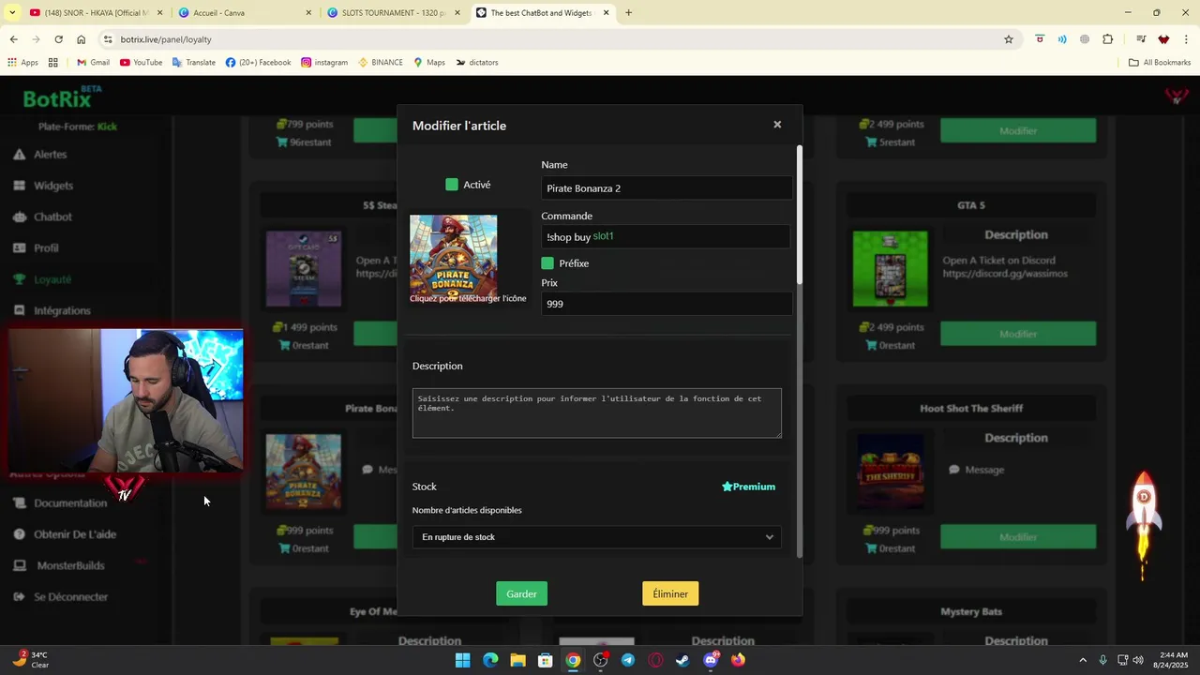The width and height of the screenshot is (1200, 675).
Task: Open the Translate bookmark
Action: (x=194, y=63)
